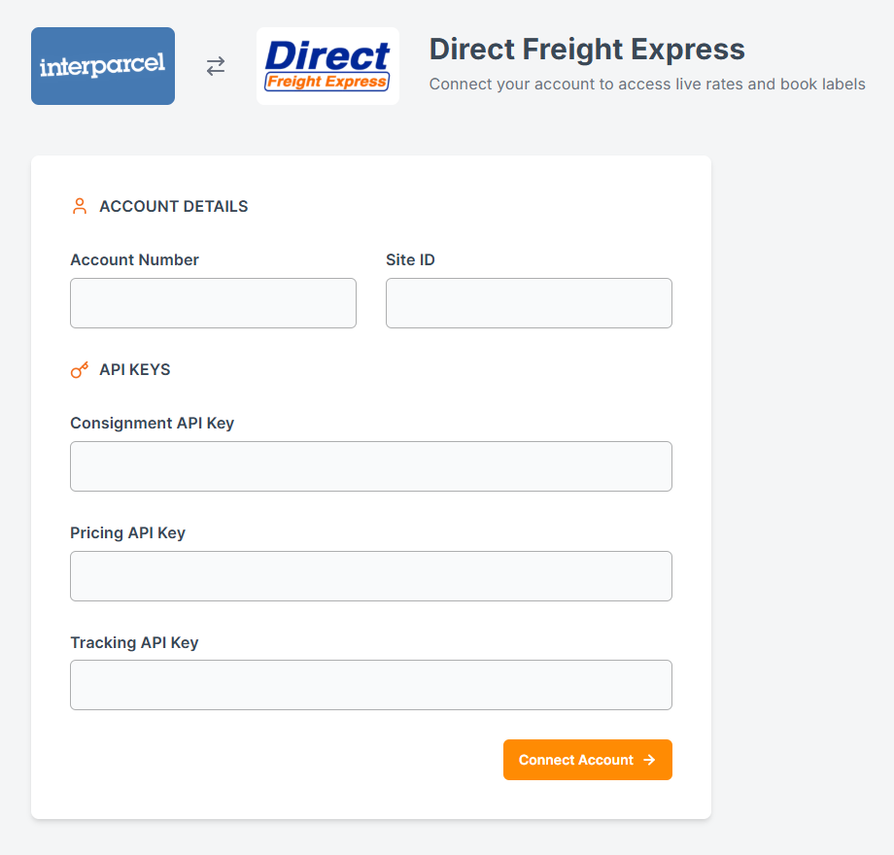The height and width of the screenshot is (855, 894).
Task: Click the Direct Freight Express logo
Action: (327, 66)
